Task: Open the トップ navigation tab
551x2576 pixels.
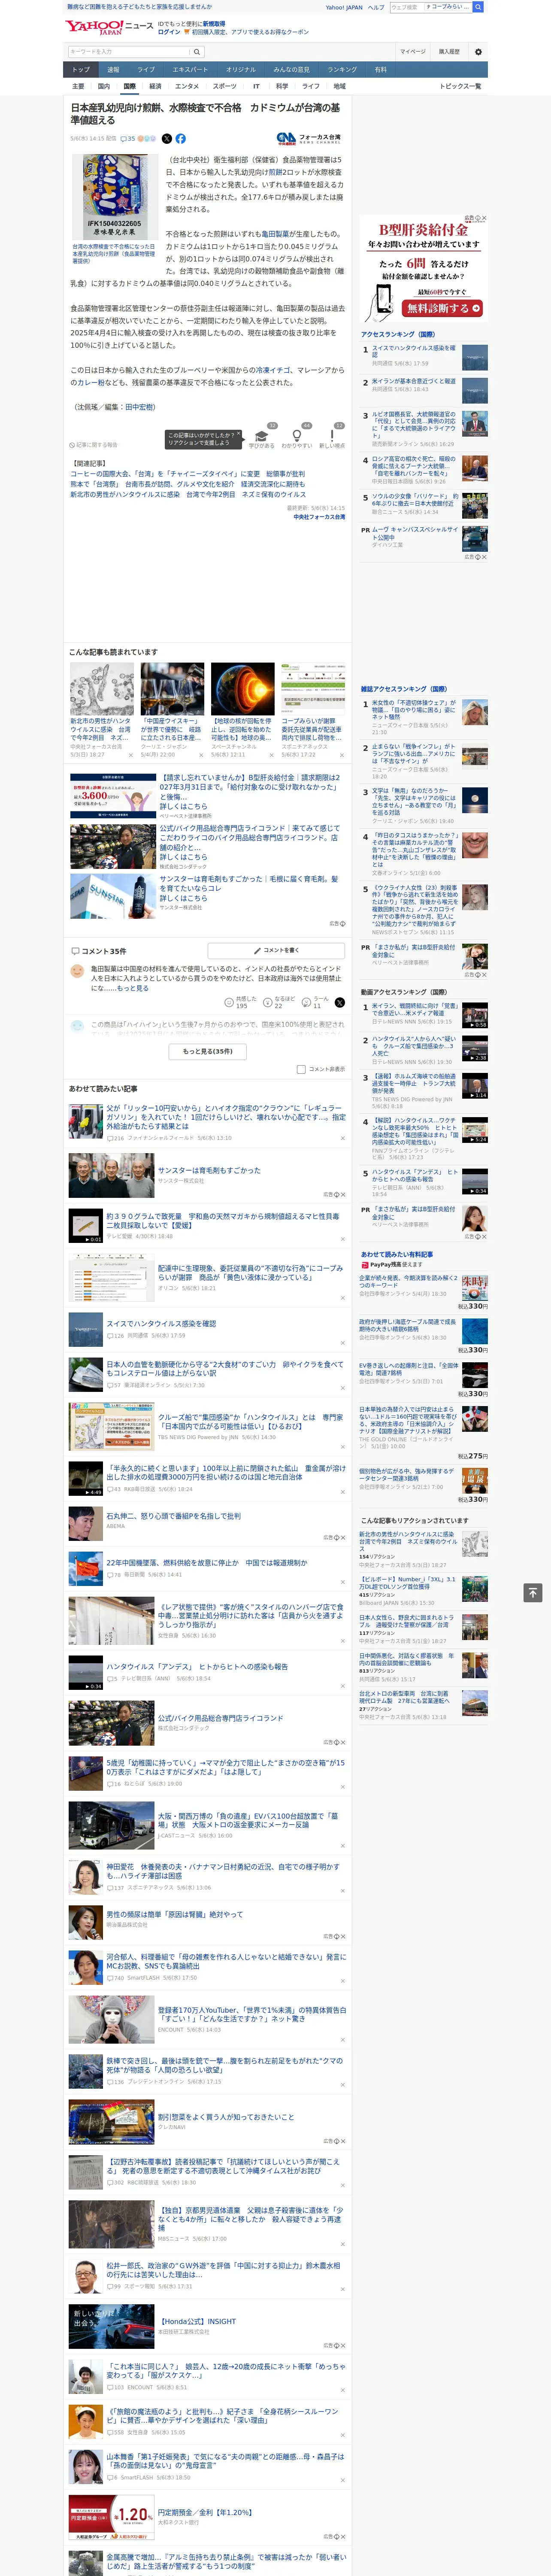Action: [x=81, y=70]
